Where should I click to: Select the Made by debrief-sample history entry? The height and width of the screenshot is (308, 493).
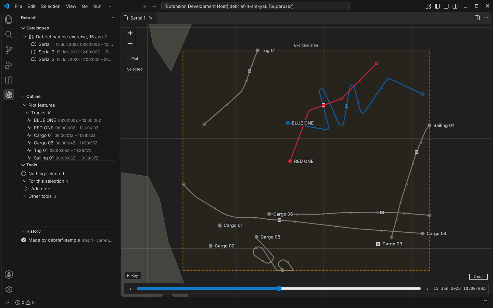(68, 240)
